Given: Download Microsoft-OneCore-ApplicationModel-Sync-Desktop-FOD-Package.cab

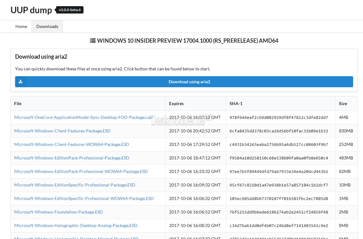Looking at the screenshot, I should coord(83,117).
